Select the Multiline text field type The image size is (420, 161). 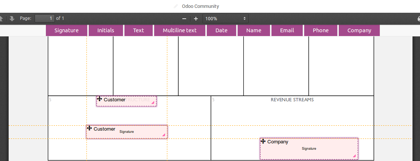pyautogui.click(x=180, y=30)
